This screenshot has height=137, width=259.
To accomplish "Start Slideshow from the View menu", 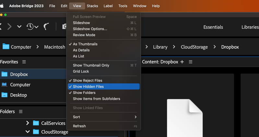I will point(103,23).
